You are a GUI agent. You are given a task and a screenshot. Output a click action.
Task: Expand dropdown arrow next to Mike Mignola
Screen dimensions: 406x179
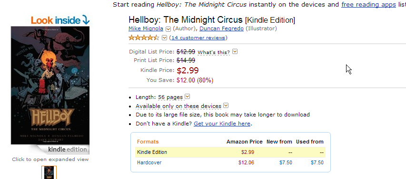click(168, 29)
